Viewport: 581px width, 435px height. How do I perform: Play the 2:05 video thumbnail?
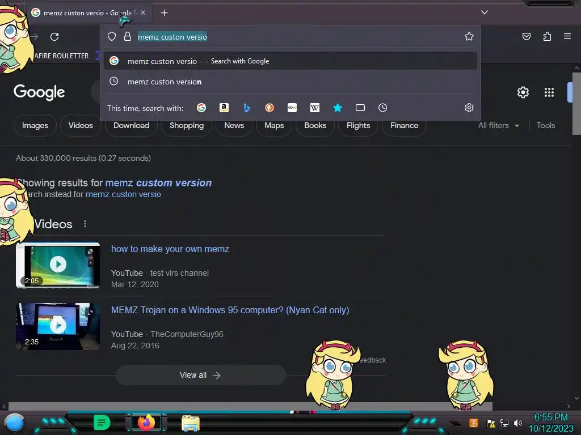[x=58, y=265]
